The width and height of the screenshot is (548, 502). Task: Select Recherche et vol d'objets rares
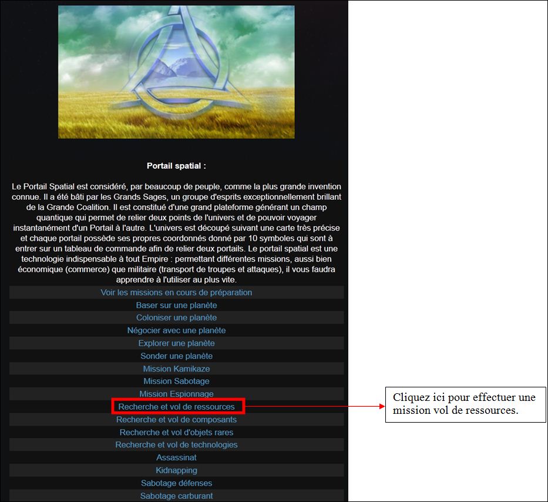tap(176, 433)
